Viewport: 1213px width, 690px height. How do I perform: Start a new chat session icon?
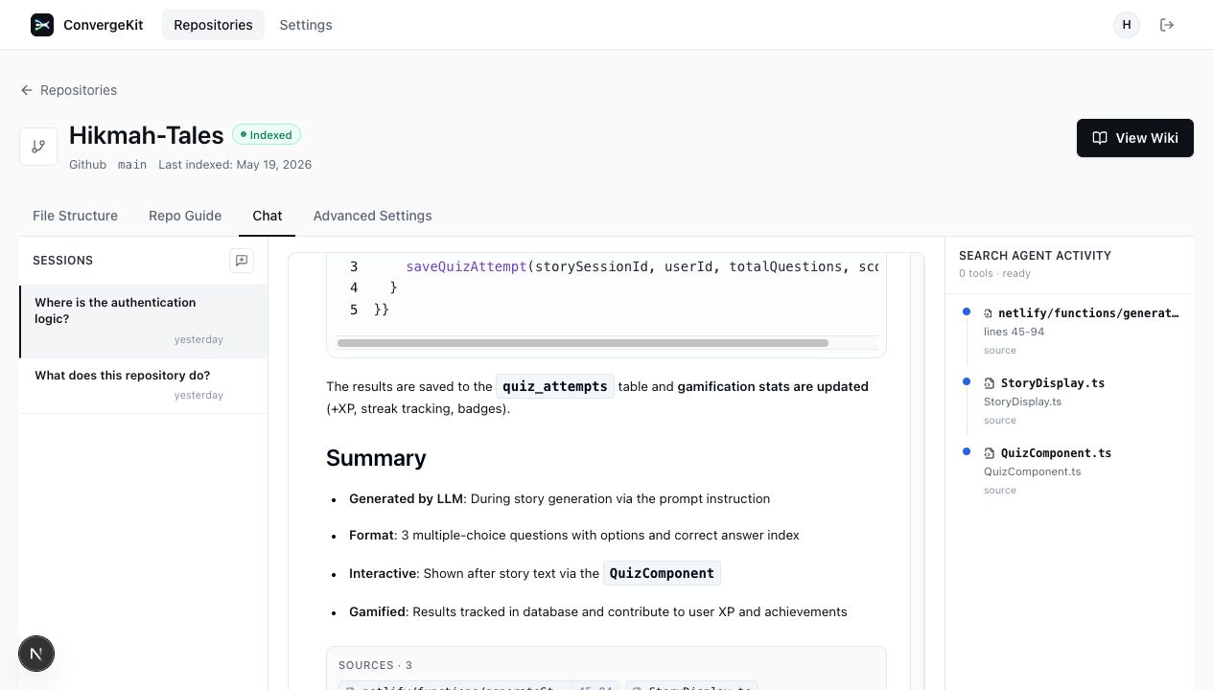coord(242,261)
